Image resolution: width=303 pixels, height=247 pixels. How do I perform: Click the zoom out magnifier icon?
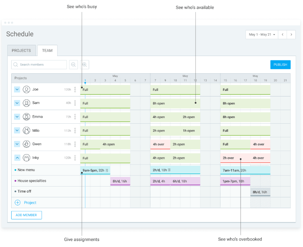(73, 64)
